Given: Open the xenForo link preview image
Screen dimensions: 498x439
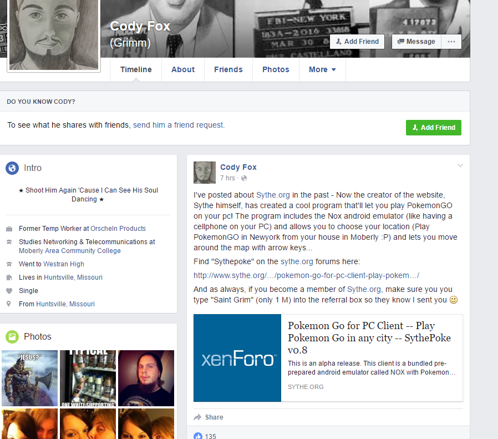Looking at the screenshot, I should (x=237, y=358).
